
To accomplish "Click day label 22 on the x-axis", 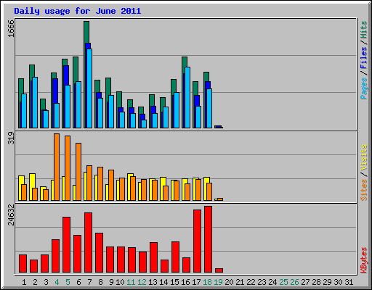I will click(251, 282).
